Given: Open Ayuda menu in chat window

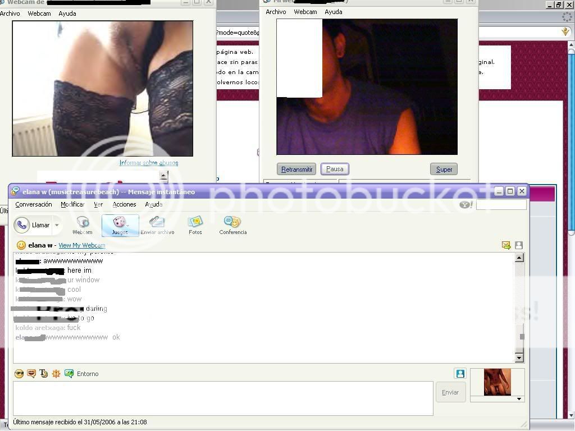Looking at the screenshot, I should click(154, 204).
